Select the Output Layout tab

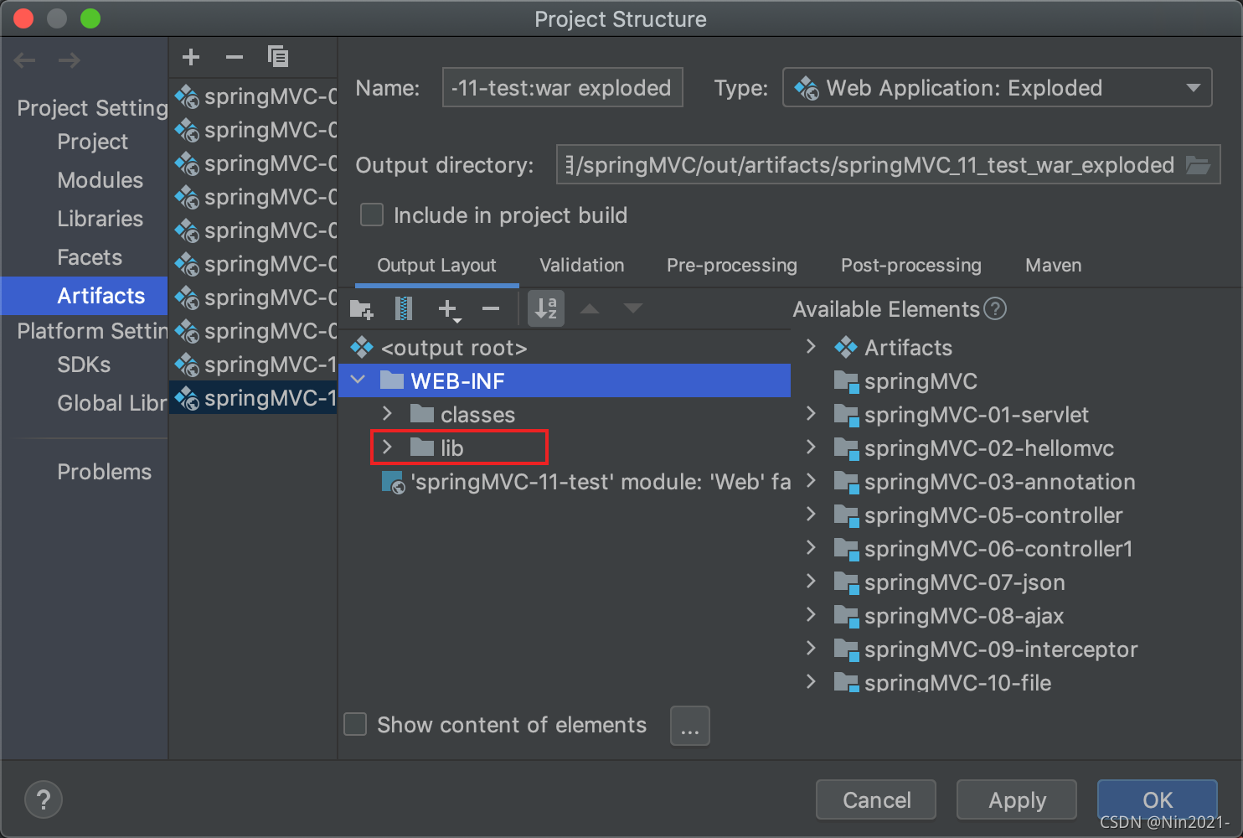click(436, 266)
